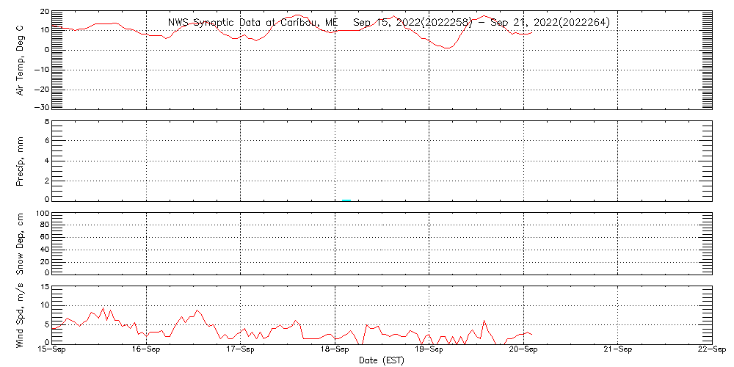Select the 22-Sep date tick label
The height and width of the screenshot is (367, 734).
click(x=711, y=351)
